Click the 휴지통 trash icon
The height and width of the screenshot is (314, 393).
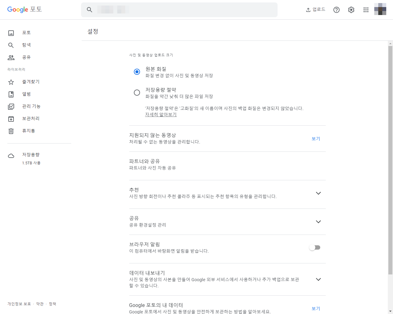11,131
